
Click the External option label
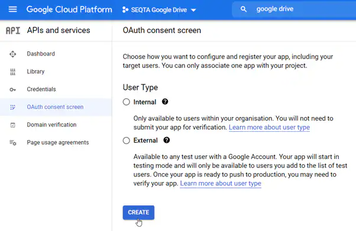[145, 141]
